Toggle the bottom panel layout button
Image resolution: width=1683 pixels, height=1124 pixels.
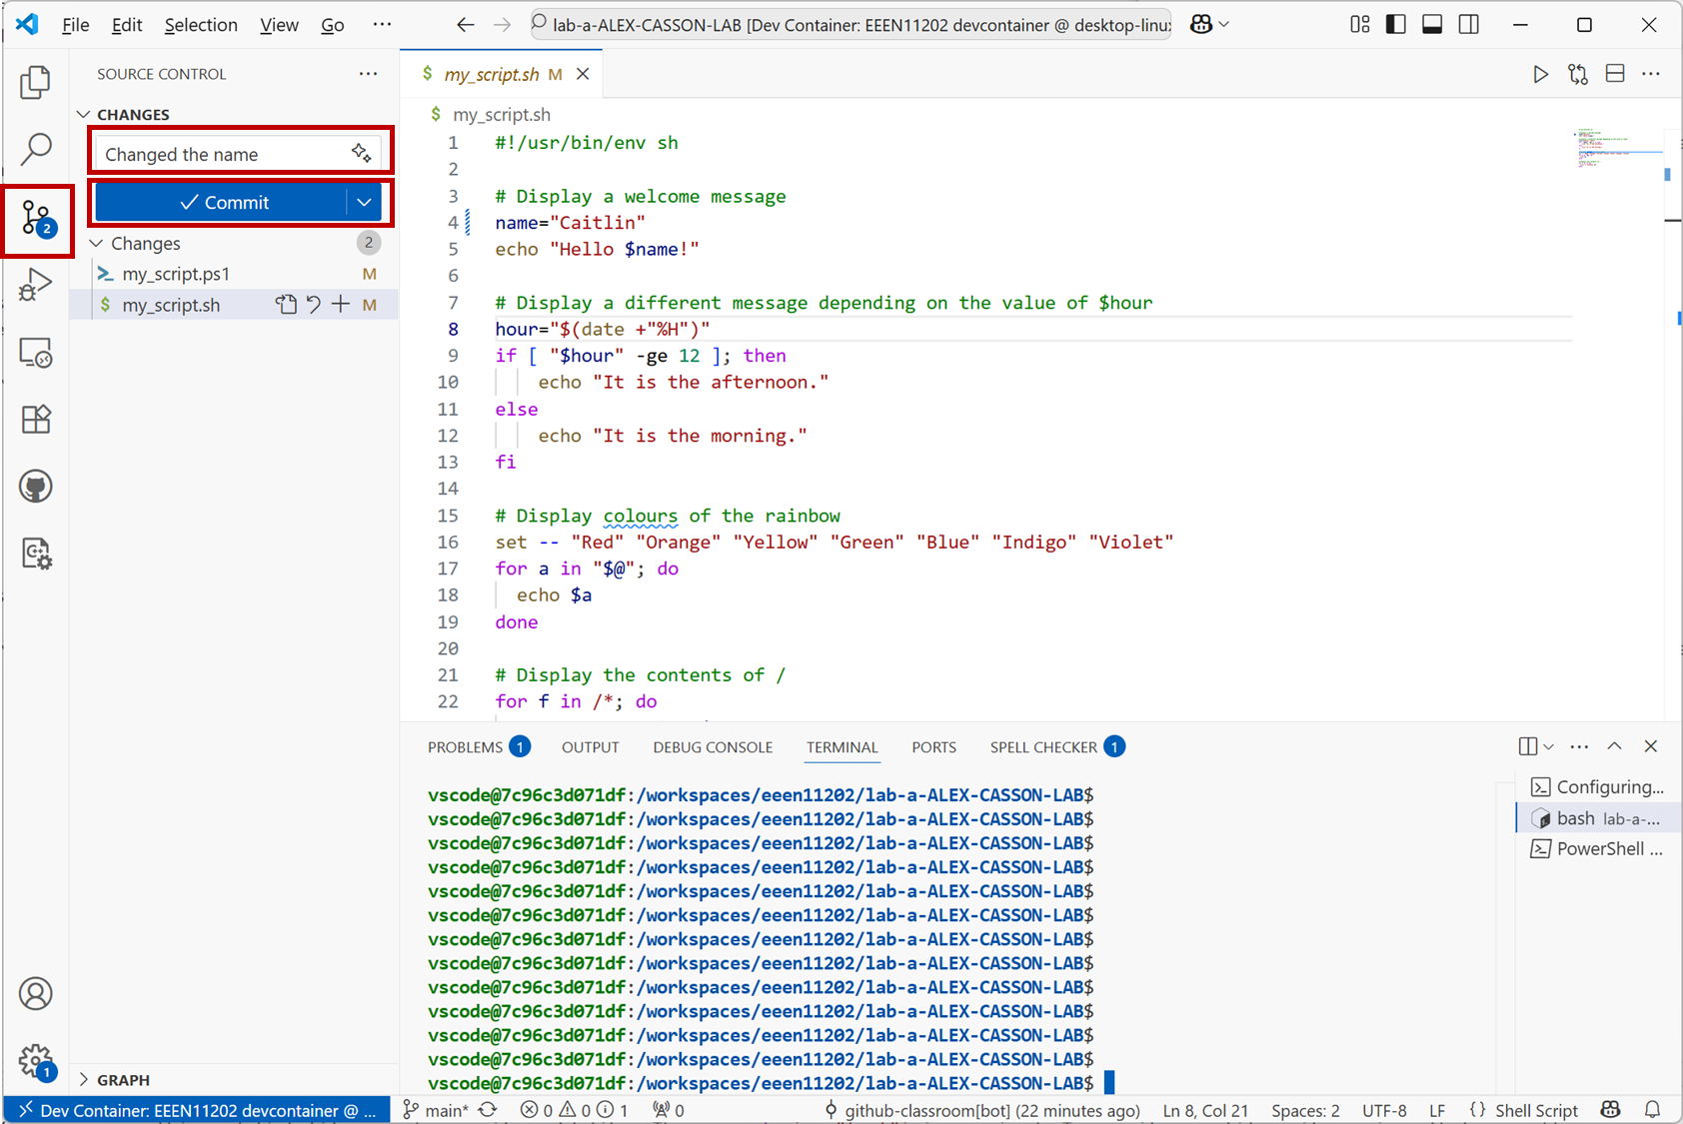click(1432, 25)
